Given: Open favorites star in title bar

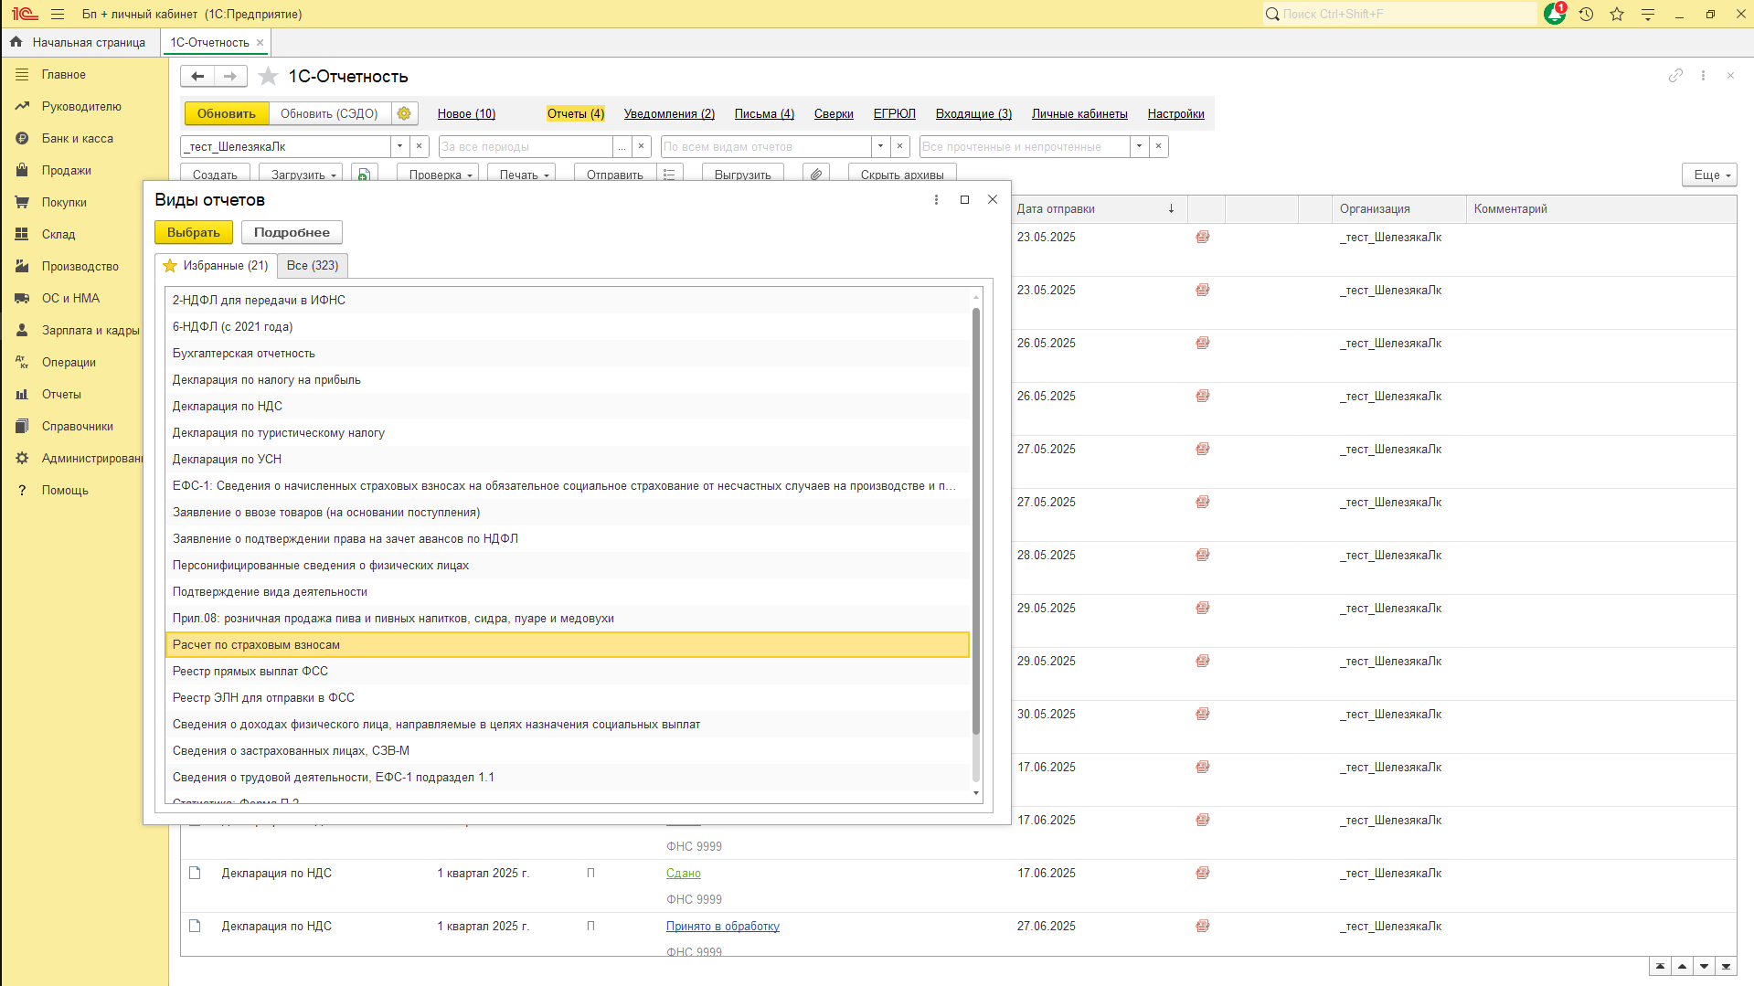Looking at the screenshot, I should [1617, 14].
